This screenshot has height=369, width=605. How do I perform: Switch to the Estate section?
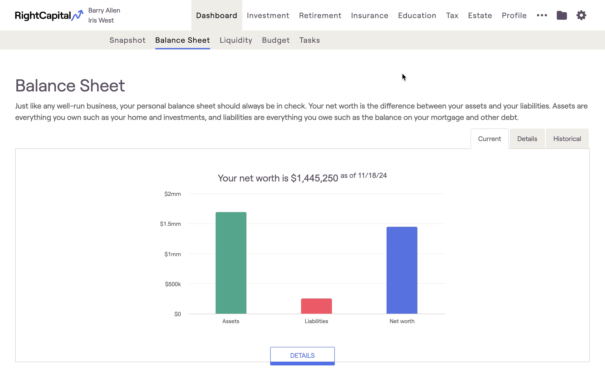click(480, 15)
